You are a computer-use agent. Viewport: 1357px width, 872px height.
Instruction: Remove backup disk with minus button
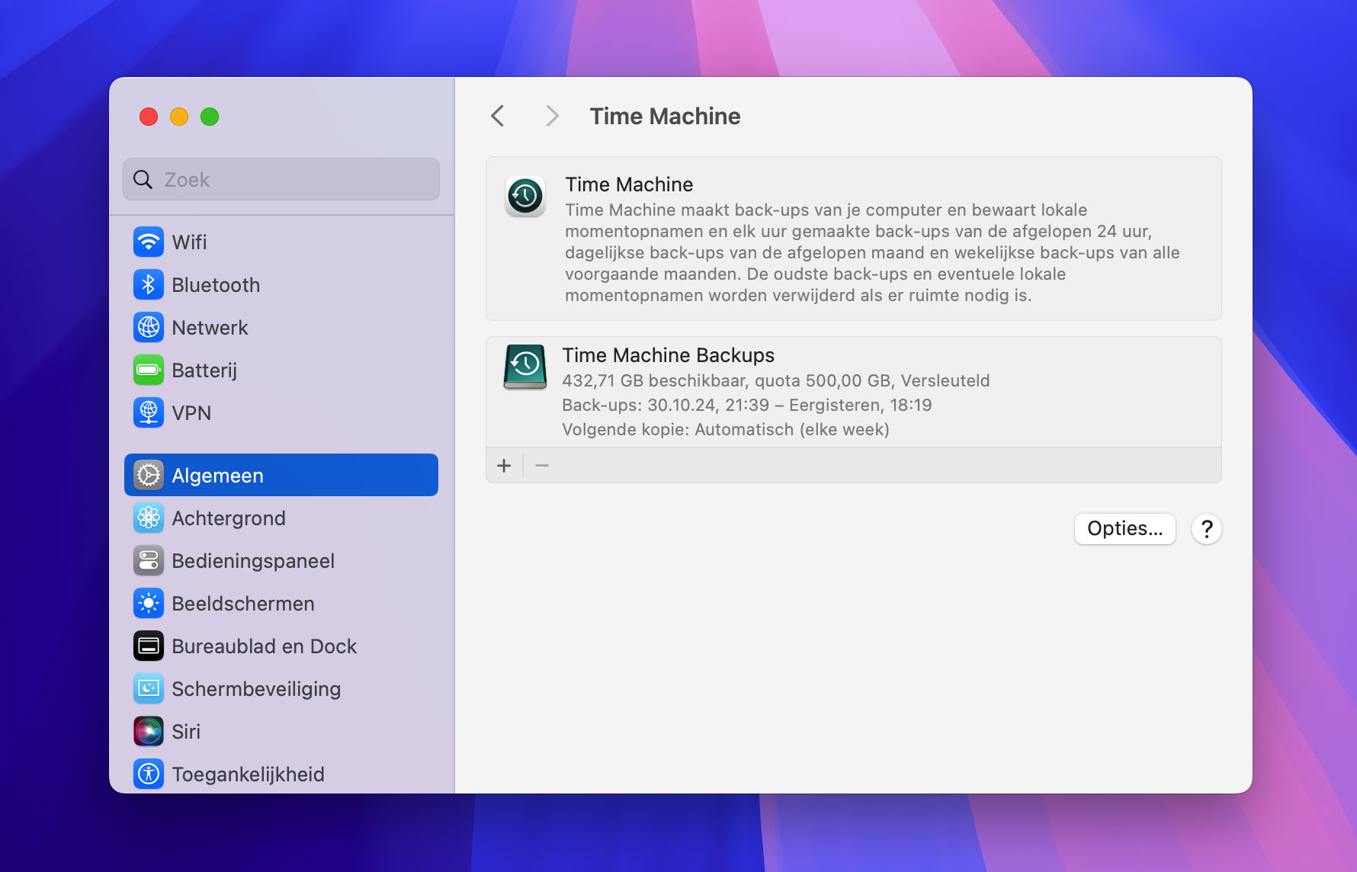(542, 466)
